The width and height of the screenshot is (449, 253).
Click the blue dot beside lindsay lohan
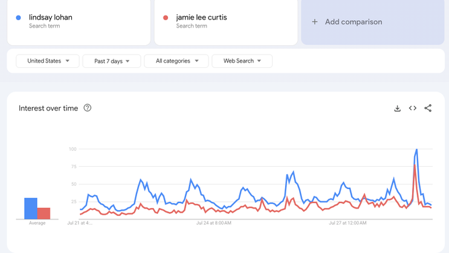point(18,17)
